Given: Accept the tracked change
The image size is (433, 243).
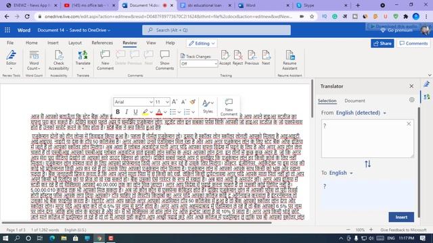Looking at the screenshot, I should click(x=225, y=58).
